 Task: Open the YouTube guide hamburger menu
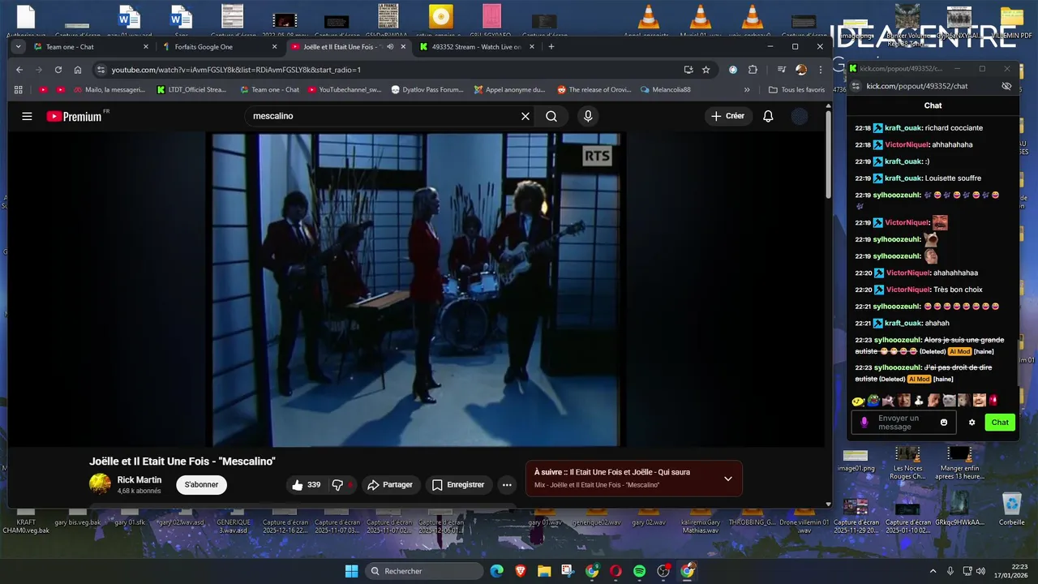pos(27,116)
